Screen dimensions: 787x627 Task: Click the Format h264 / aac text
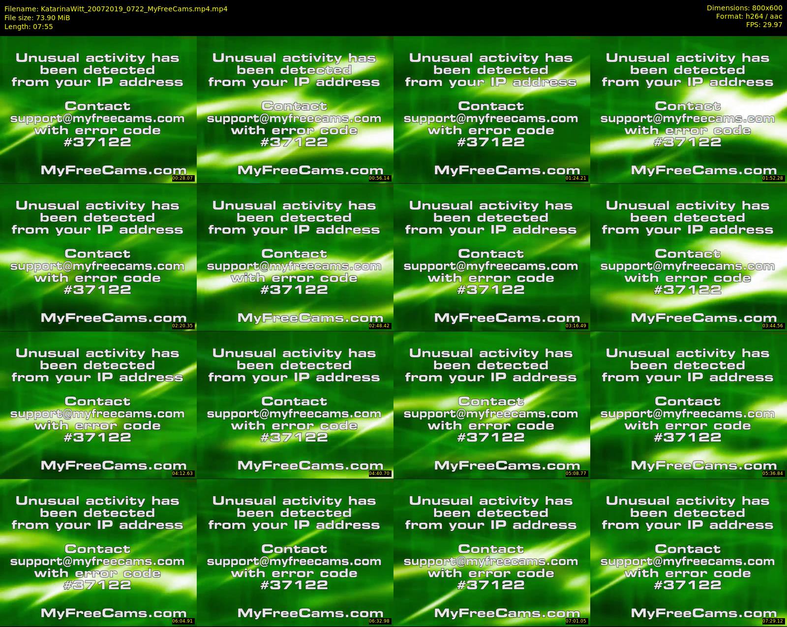pyautogui.click(x=749, y=16)
